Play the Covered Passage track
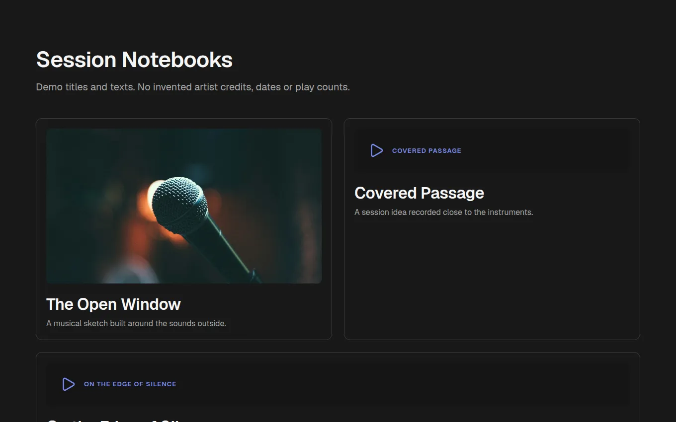This screenshot has height=422, width=676. [x=377, y=150]
